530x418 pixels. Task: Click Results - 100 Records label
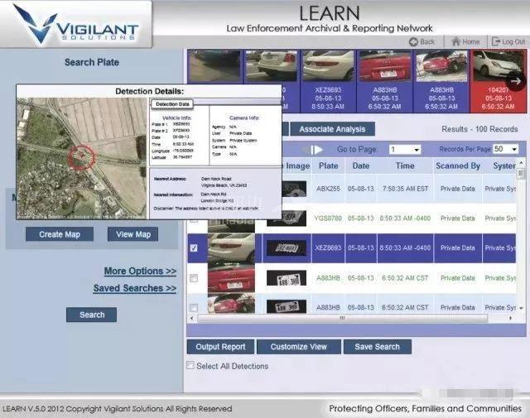point(479,129)
